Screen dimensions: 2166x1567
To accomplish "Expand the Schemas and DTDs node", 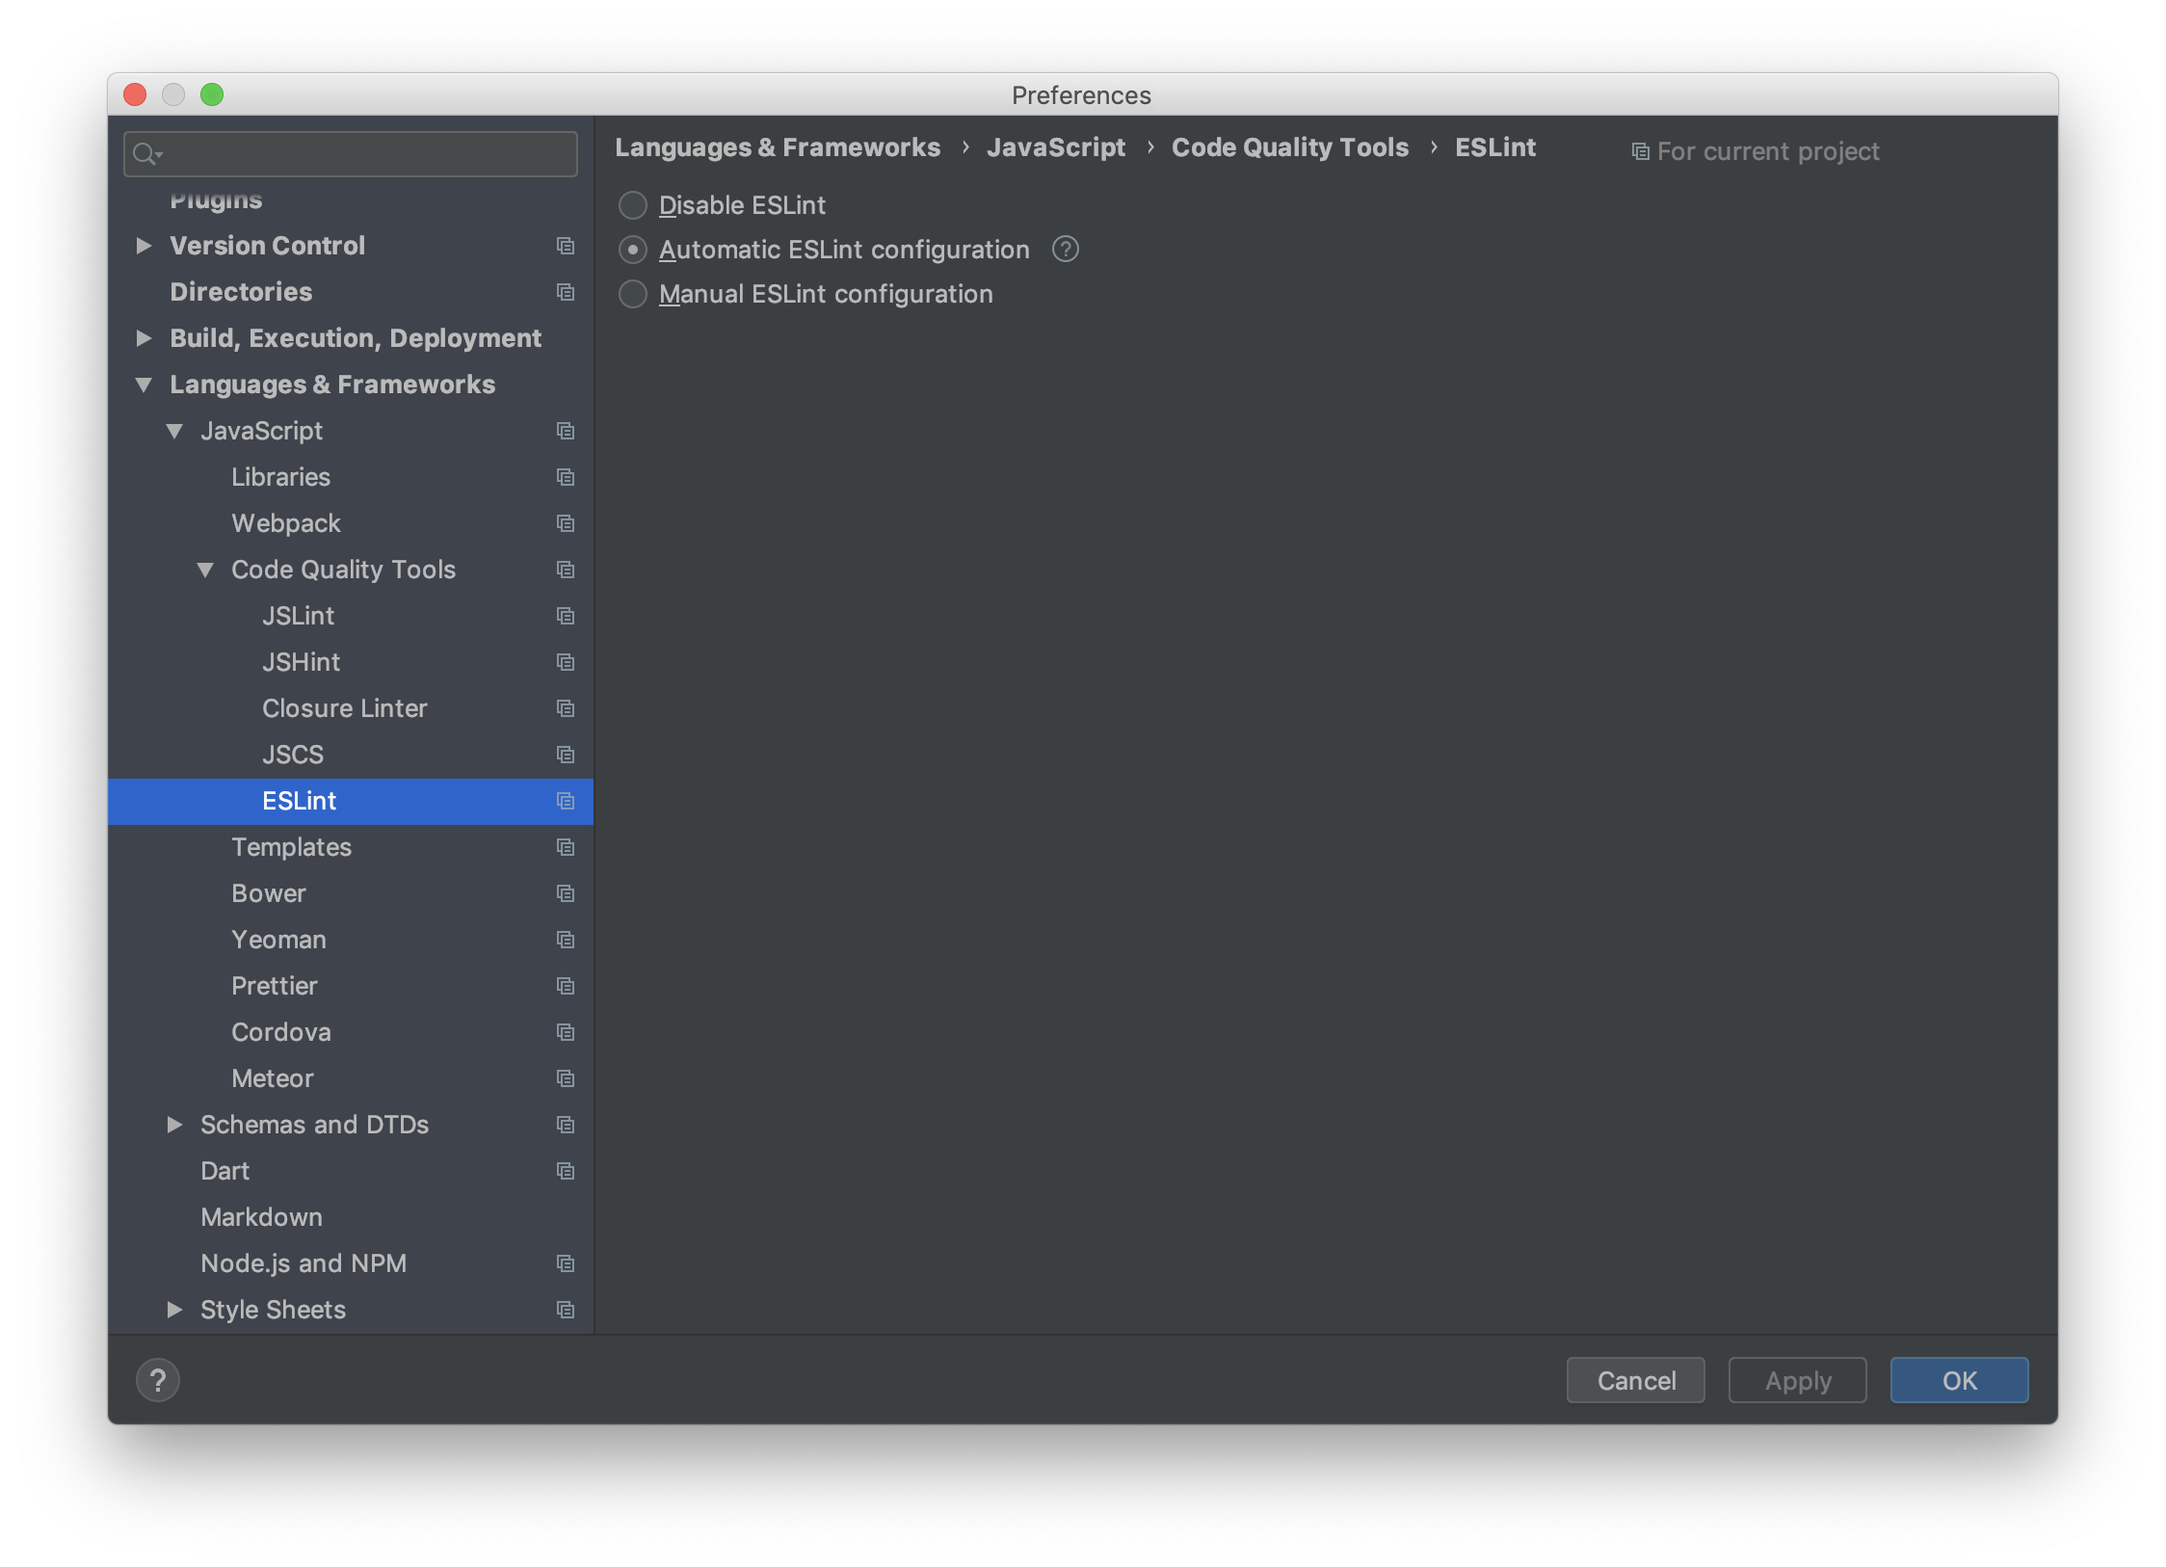I will (x=174, y=1125).
